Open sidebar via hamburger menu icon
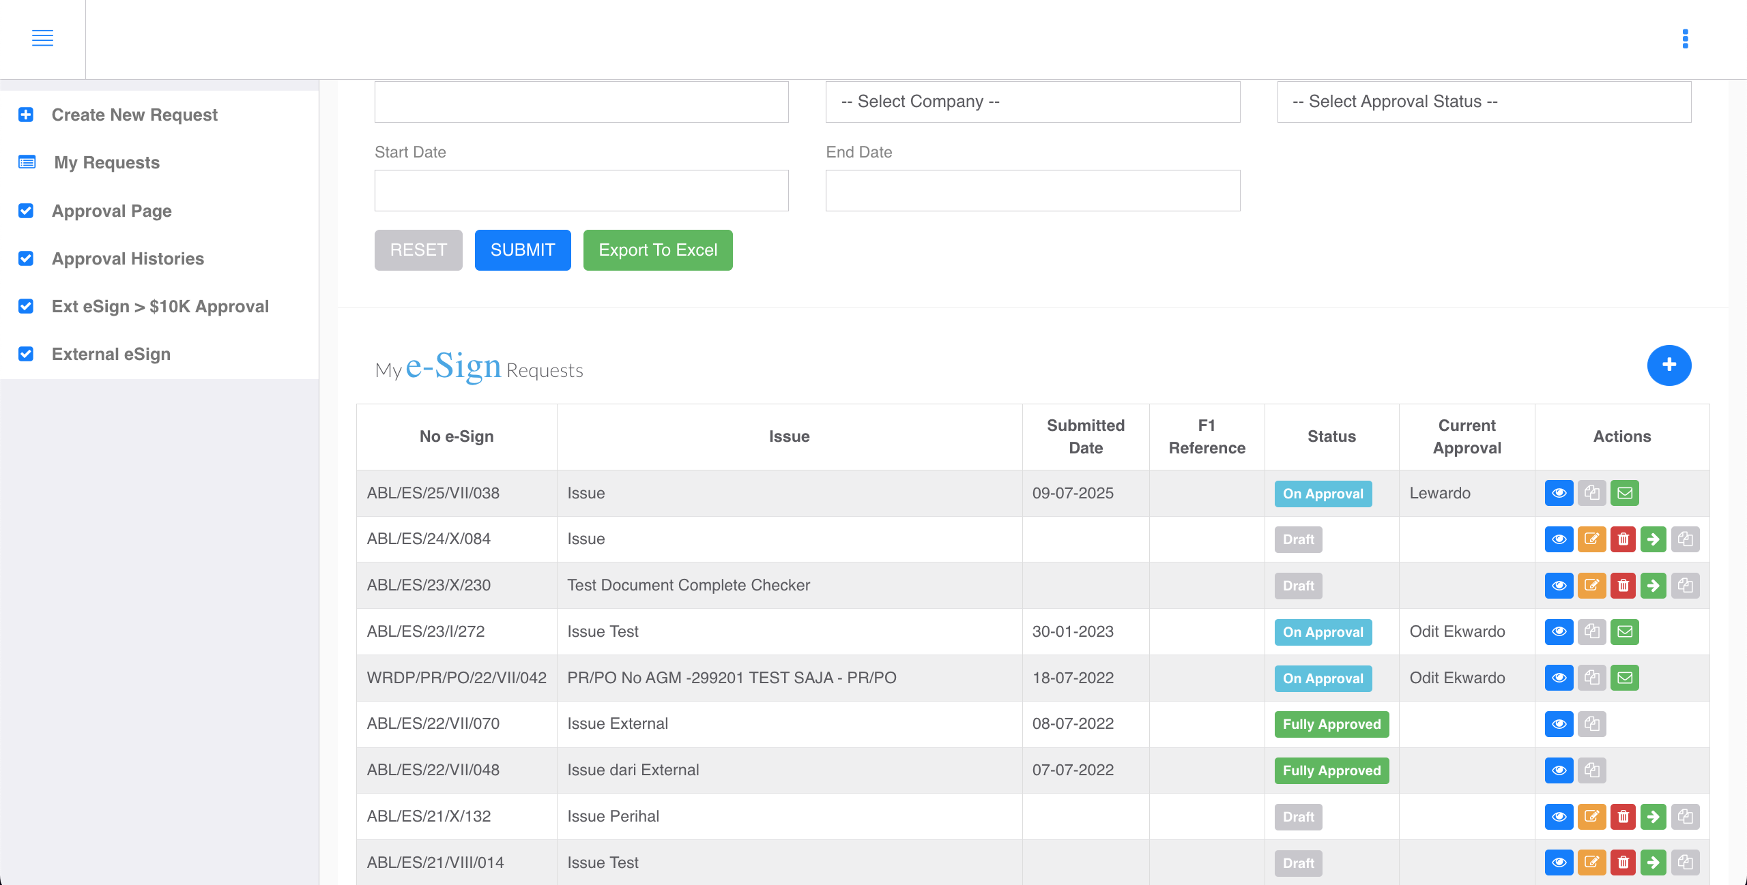This screenshot has height=885, width=1747. pos(42,39)
